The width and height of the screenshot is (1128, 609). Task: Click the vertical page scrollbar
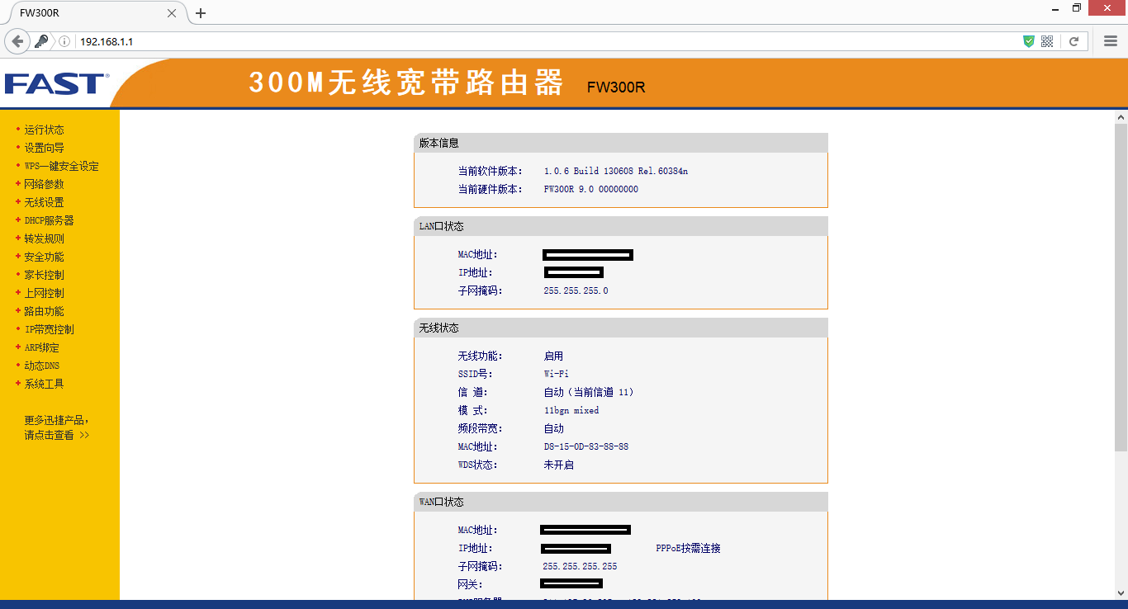[1121, 287]
